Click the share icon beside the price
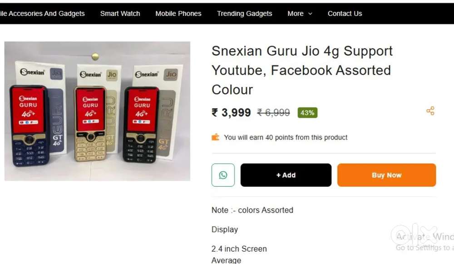The height and width of the screenshot is (264, 454). coord(430,111)
